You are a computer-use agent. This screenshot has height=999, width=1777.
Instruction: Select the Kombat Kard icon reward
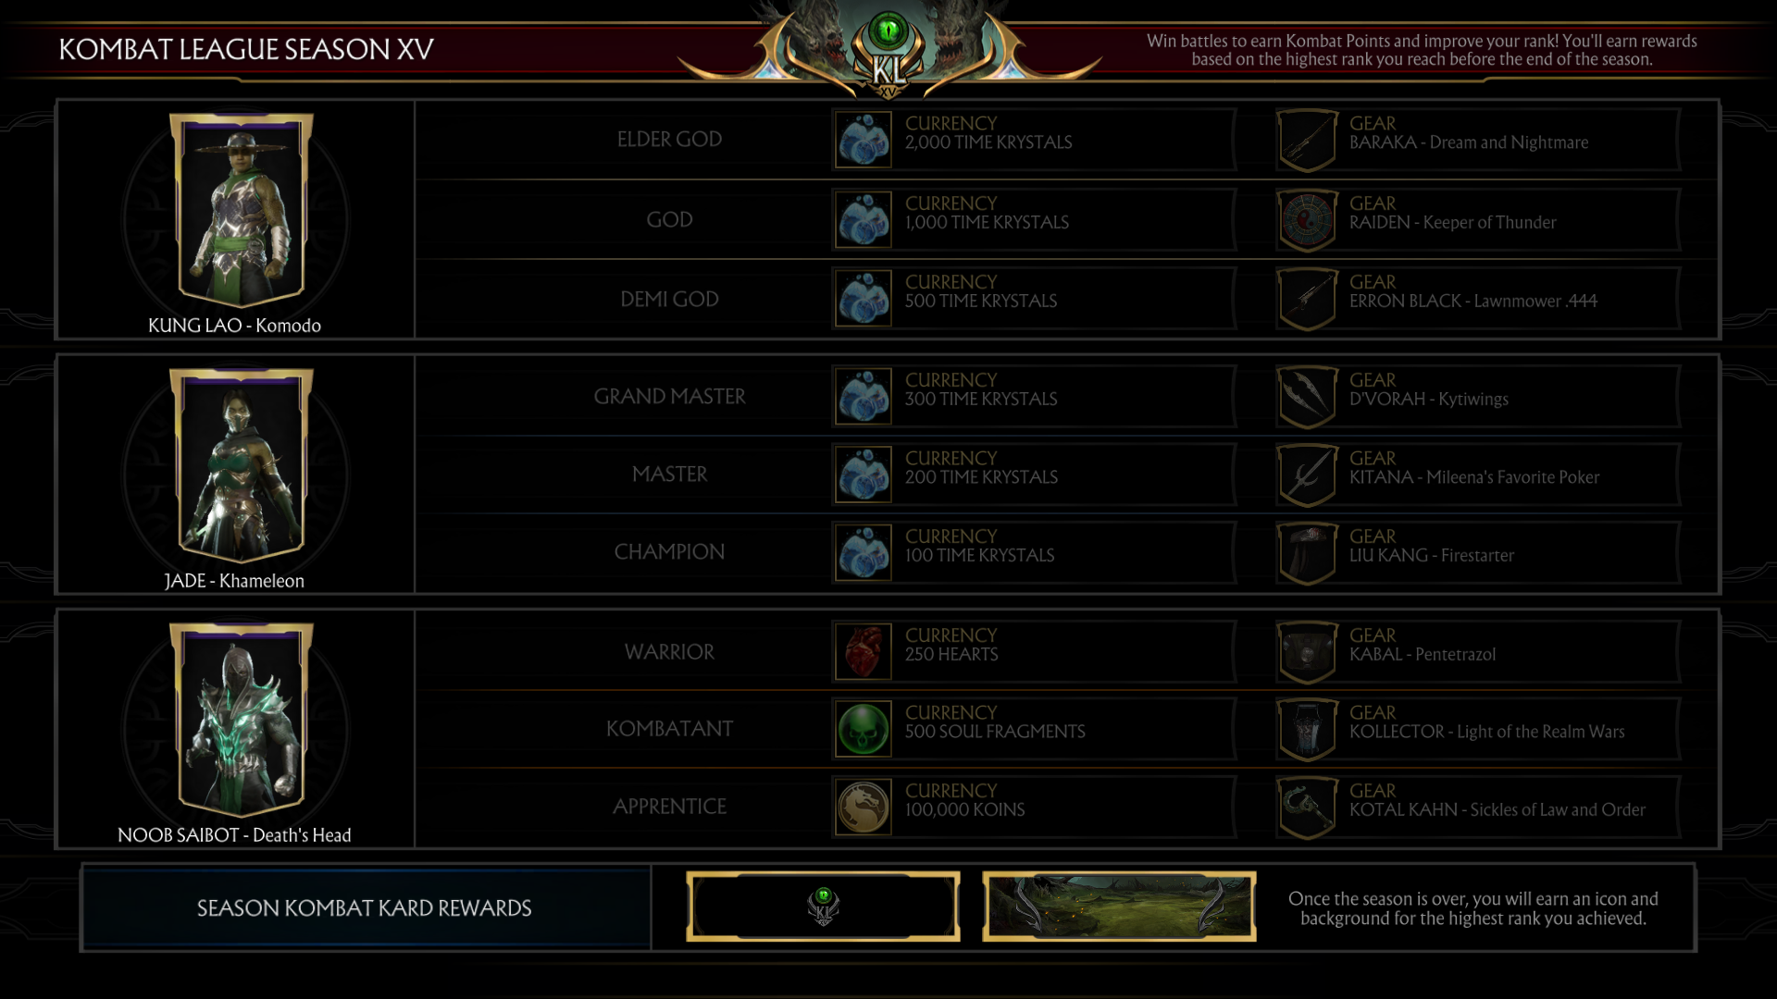(823, 906)
